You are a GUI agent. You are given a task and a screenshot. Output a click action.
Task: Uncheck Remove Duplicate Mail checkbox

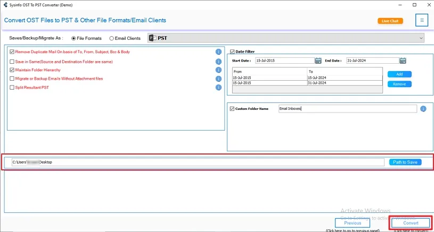(x=12, y=52)
